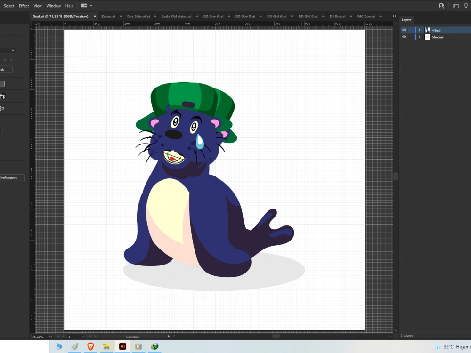Viewport: 471px width, 353px height.
Task: Close the MC Boy.ai tab
Action: tap(380, 16)
